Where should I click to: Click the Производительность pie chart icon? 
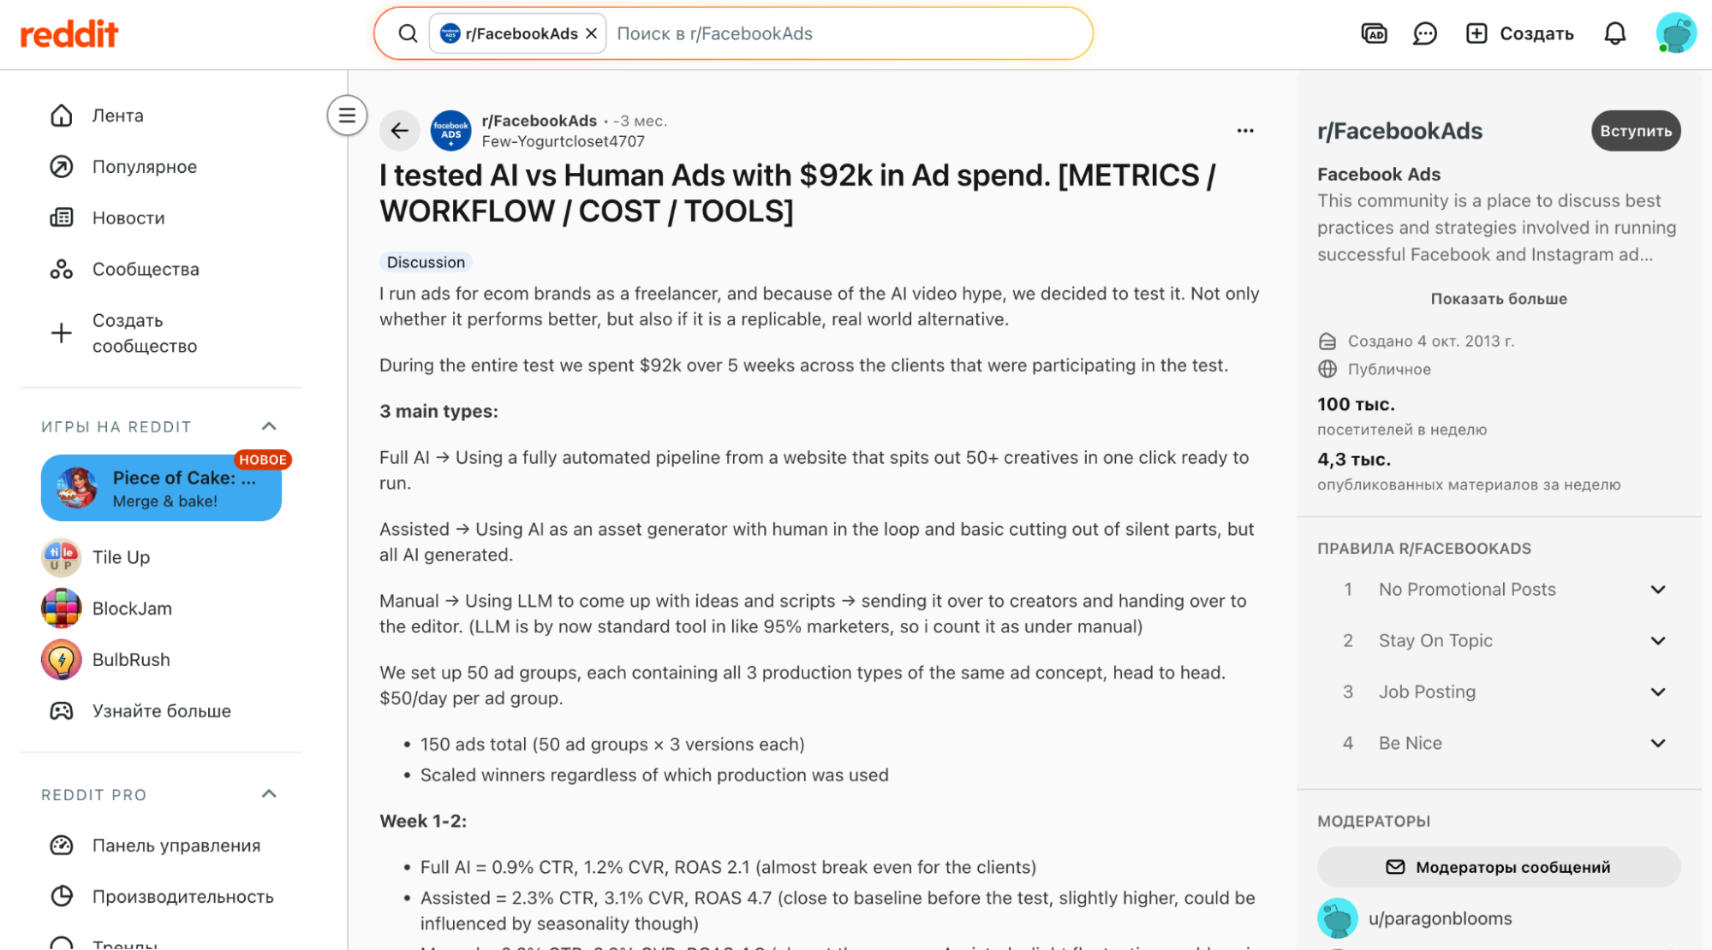tap(62, 897)
